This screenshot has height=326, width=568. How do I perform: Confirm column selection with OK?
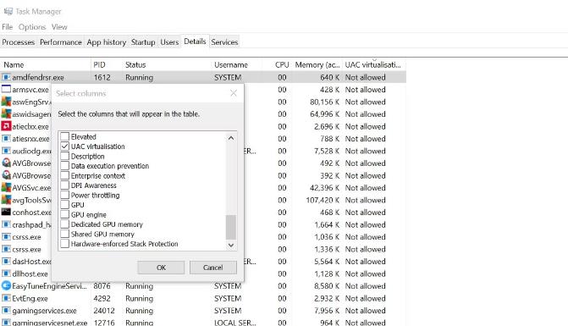pos(161,268)
